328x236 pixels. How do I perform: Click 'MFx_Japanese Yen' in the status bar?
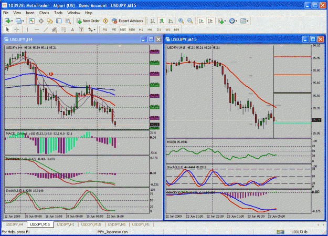point(112,232)
